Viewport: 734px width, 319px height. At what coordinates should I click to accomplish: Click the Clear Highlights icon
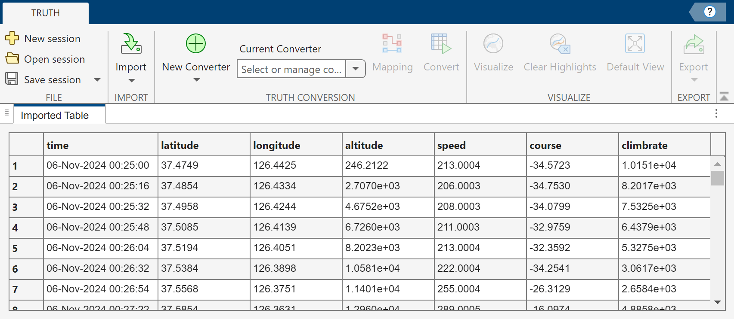[560, 44]
